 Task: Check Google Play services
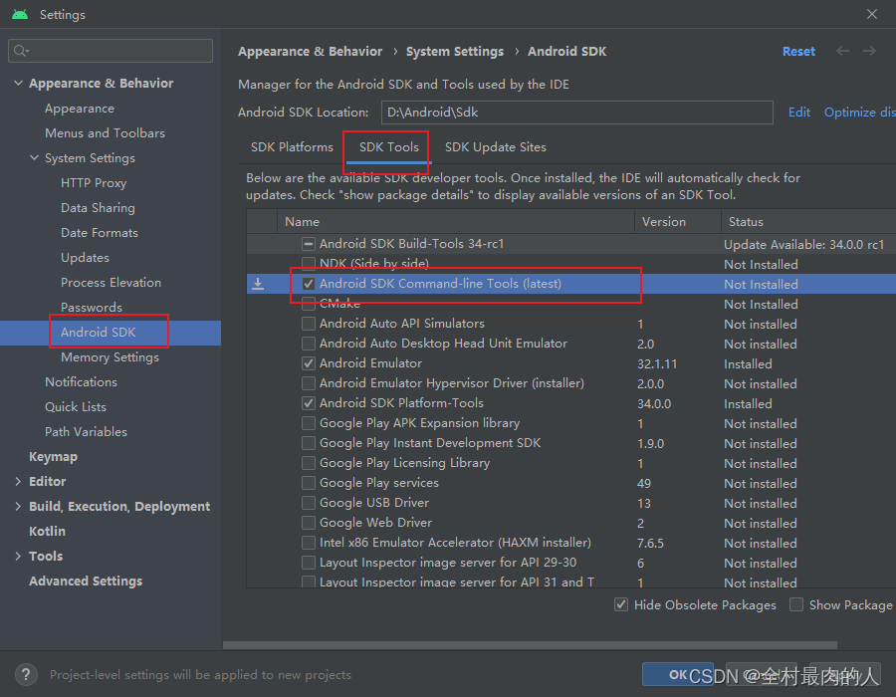pyautogui.click(x=309, y=483)
